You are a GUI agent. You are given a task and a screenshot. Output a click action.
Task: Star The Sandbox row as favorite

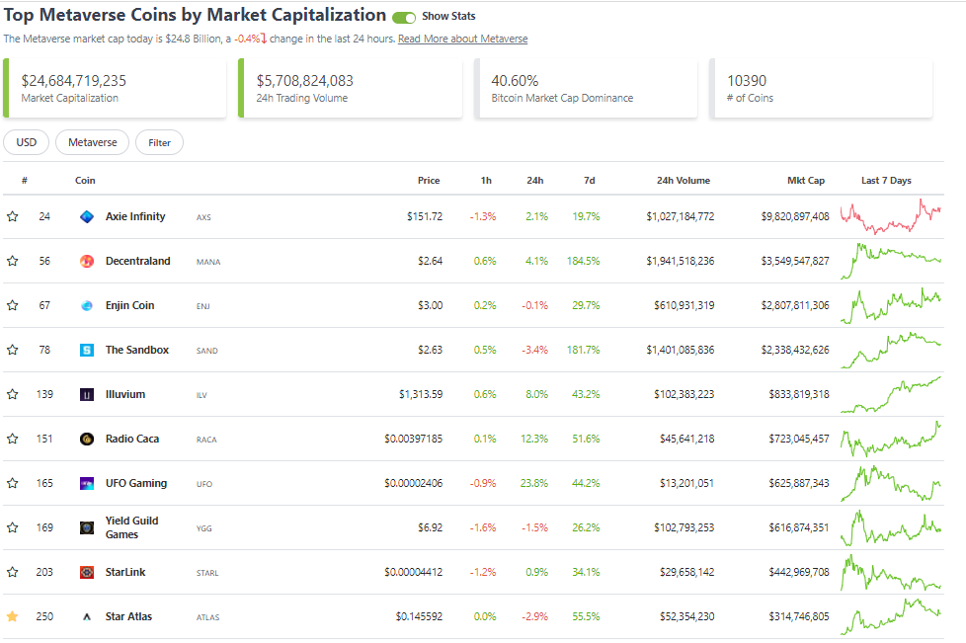12,350
